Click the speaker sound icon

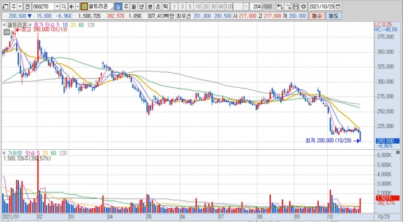click(72, 7)
